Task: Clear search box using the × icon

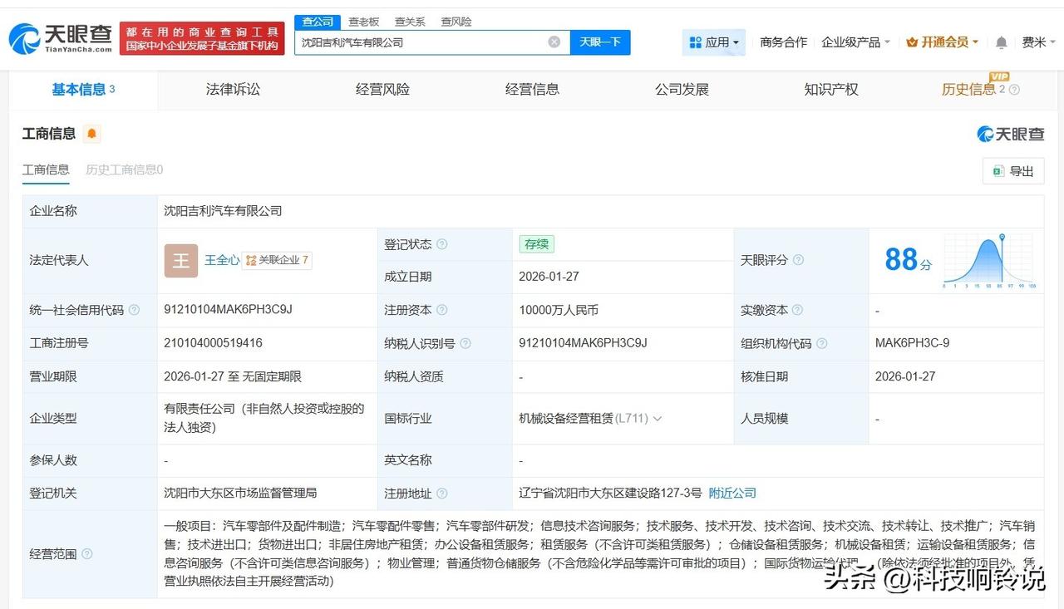Action: (x=554, y=42)
